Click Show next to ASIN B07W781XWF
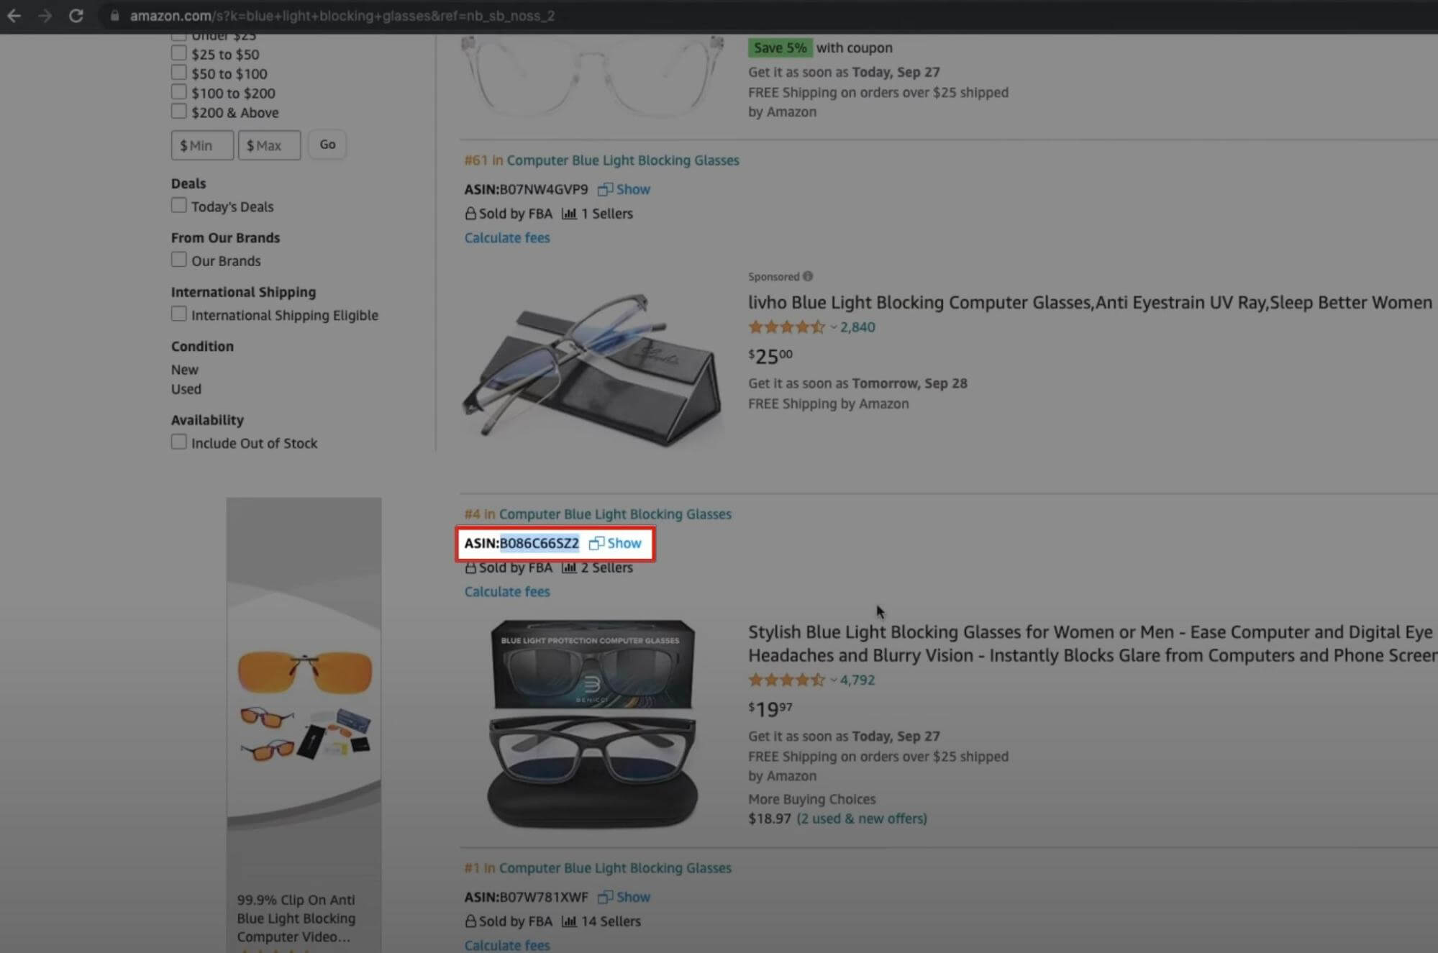1438x953 pixels. [x=633, y=897]
